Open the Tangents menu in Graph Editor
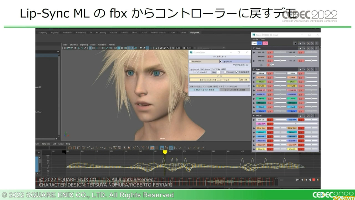The width and height of the screenshot is (355, 200). (46, 144)
